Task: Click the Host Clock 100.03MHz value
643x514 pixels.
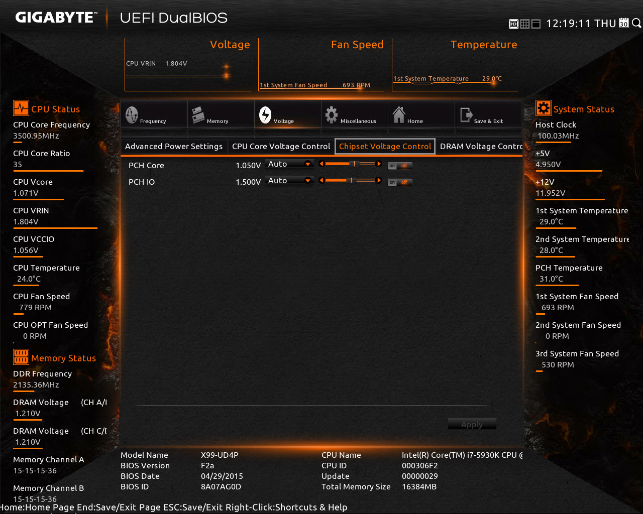Action: pos(558,136)
